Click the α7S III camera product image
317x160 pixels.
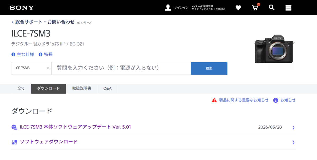pyautogui.click(x=274, y=49)
